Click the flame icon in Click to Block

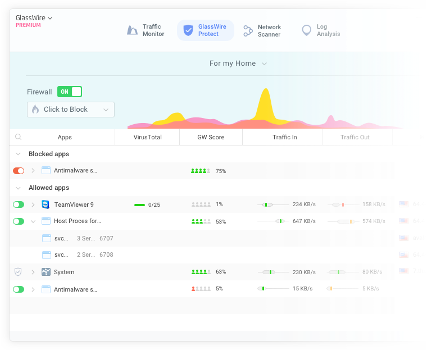(x=35, y=110)
